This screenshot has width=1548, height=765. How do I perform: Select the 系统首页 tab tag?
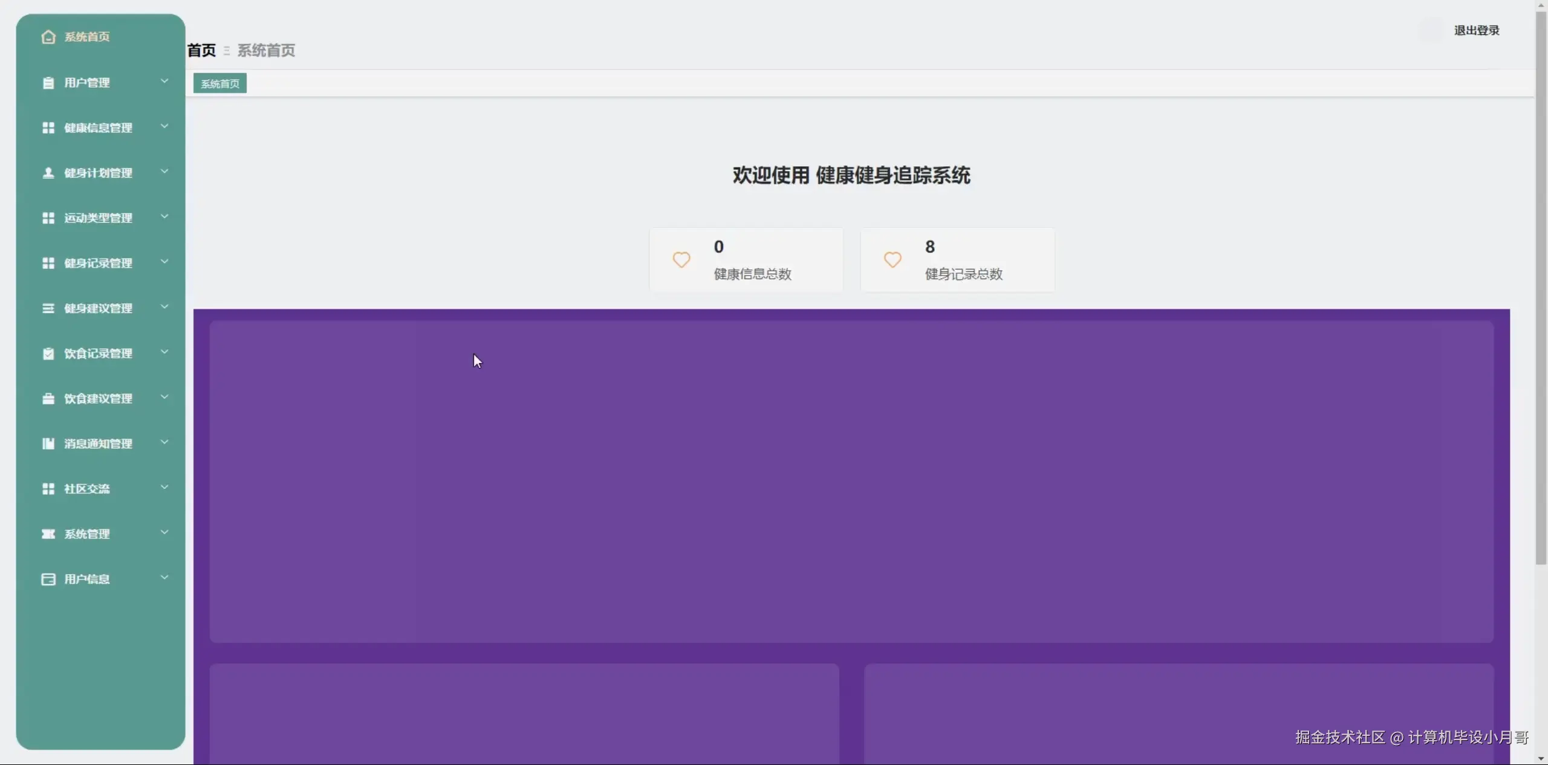[x=220, y=83]
